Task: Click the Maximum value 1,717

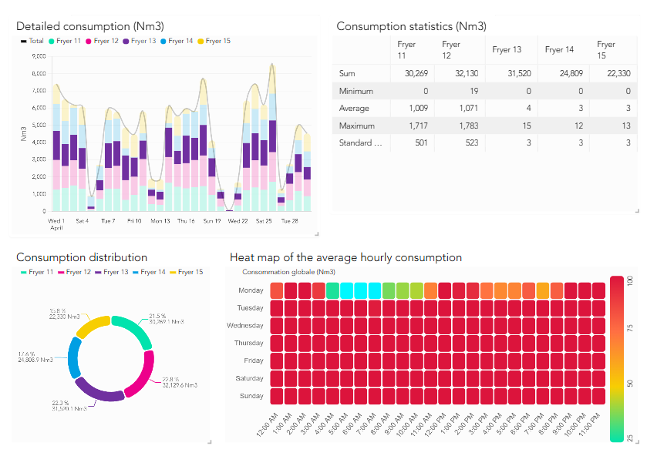Action: point(419,126)
